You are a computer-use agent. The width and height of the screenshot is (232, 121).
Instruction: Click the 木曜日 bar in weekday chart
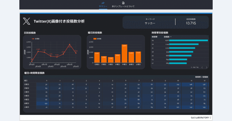[124, 54]
